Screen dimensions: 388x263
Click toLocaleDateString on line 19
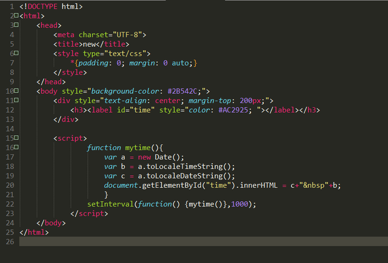click(x=184, y=176)
